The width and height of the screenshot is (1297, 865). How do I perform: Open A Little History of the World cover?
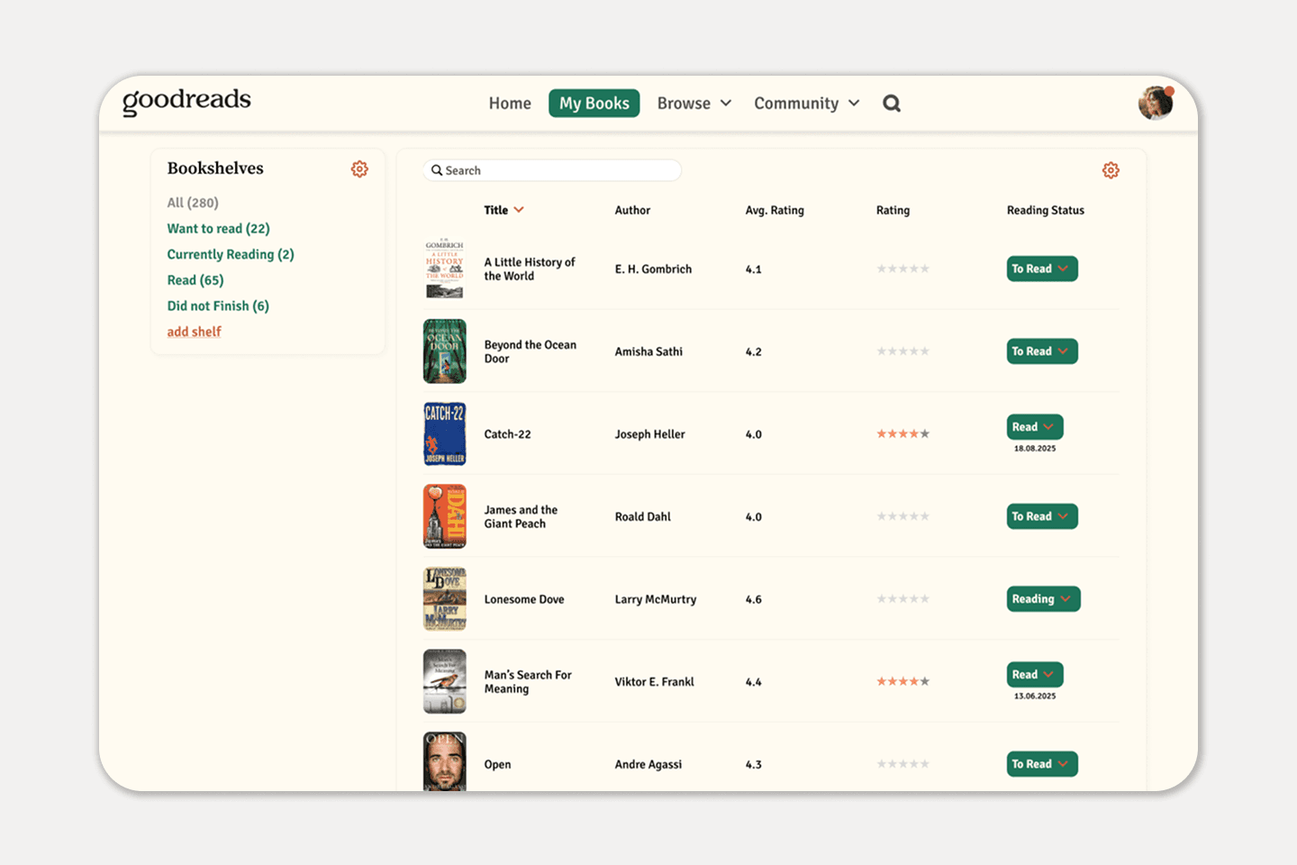tap(445, 269)
